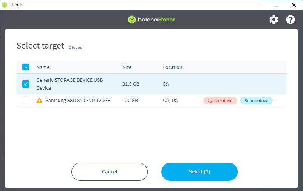Minimize the Etcher window
This screenshot has width=303, height=191.
point(260,5)
